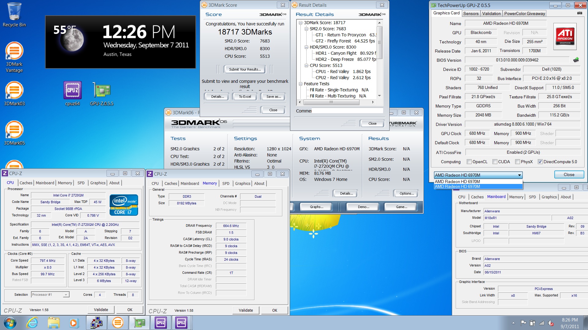Click the save BIOS icon beside BIOS Version
The height and width of the screenshot is (330, 588).
(576, 60)
